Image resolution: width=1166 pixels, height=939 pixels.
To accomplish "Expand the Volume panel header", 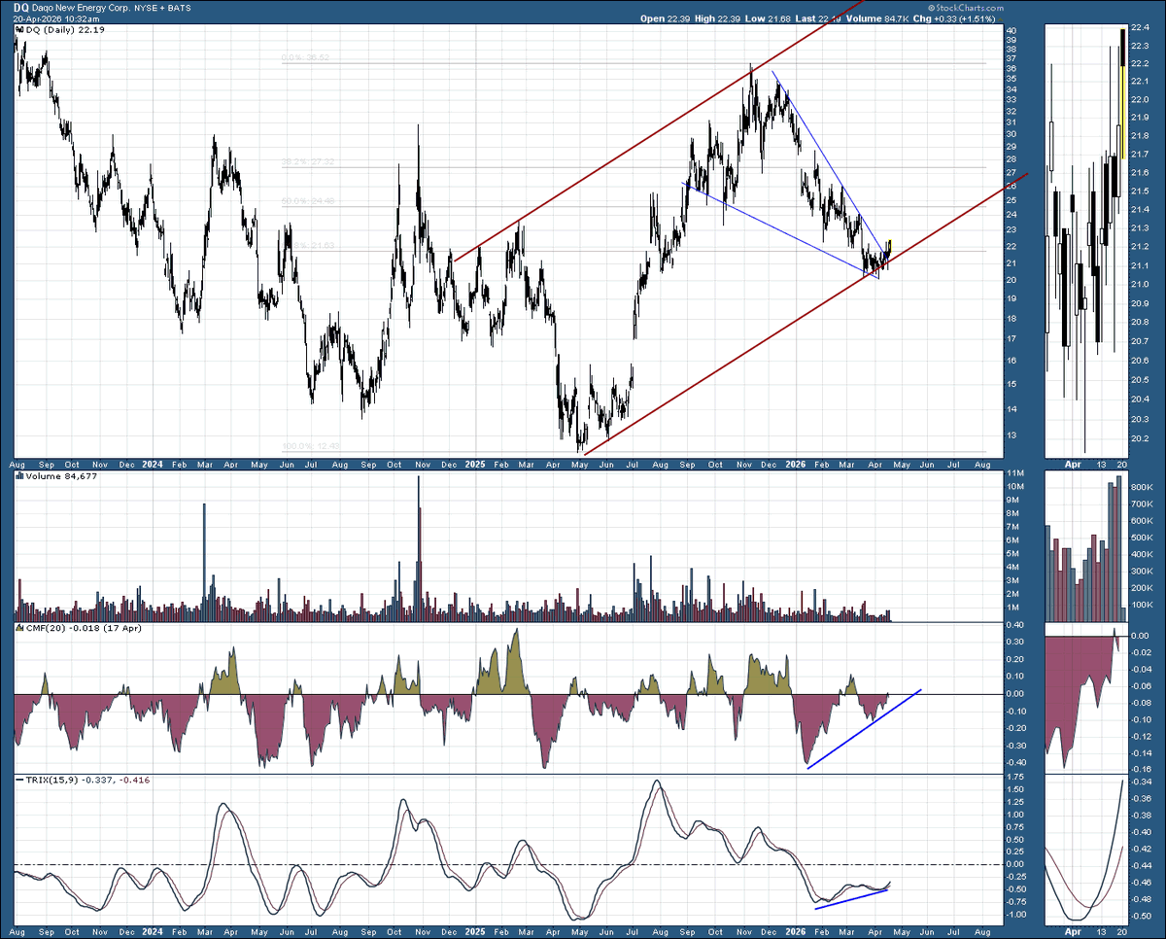I will pyautogui.click(x=58, y=476).
